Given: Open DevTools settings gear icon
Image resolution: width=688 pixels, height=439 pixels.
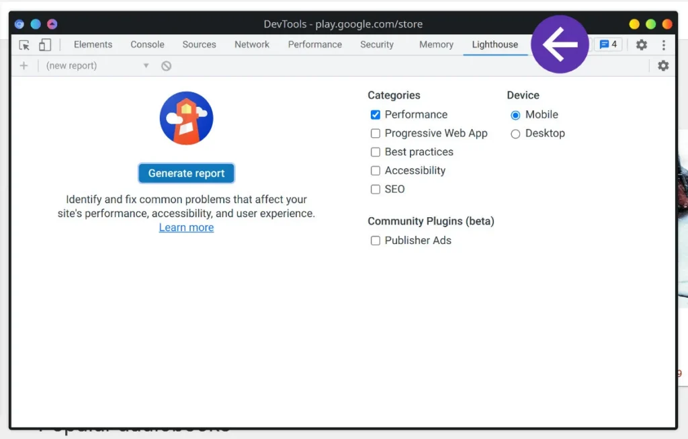Looking at the screenshot, I should click(642, 45).
